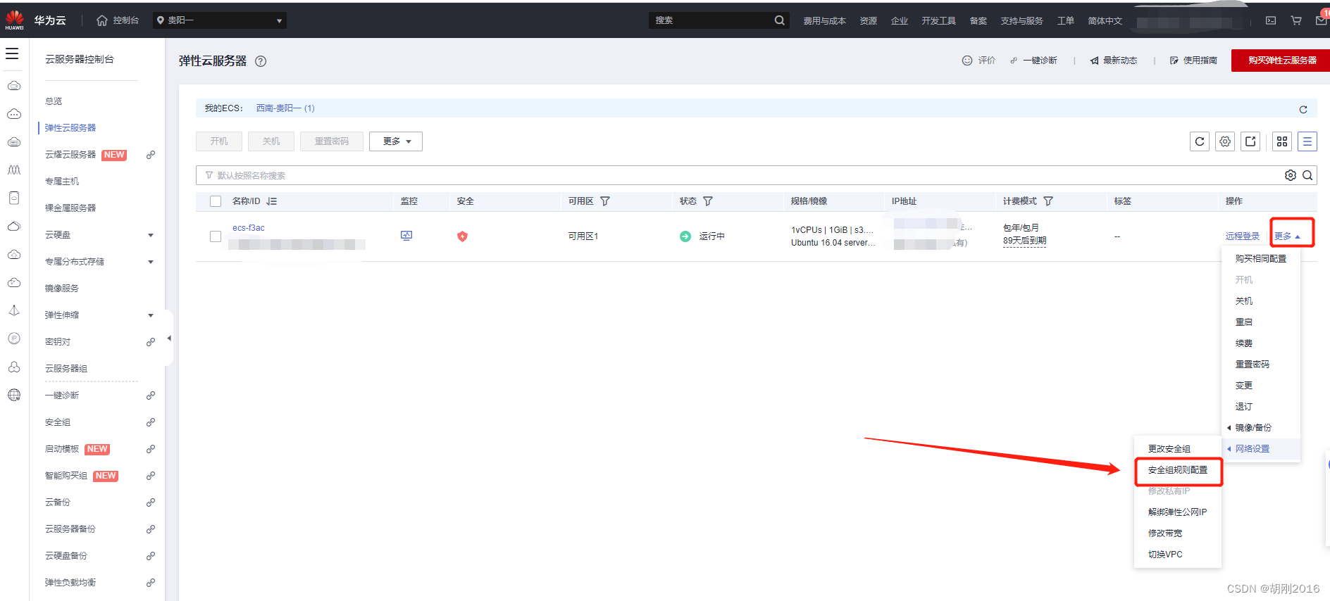Select 修改带宽 in the submenu
The image size is (1330, 601).
(1165, 533)
